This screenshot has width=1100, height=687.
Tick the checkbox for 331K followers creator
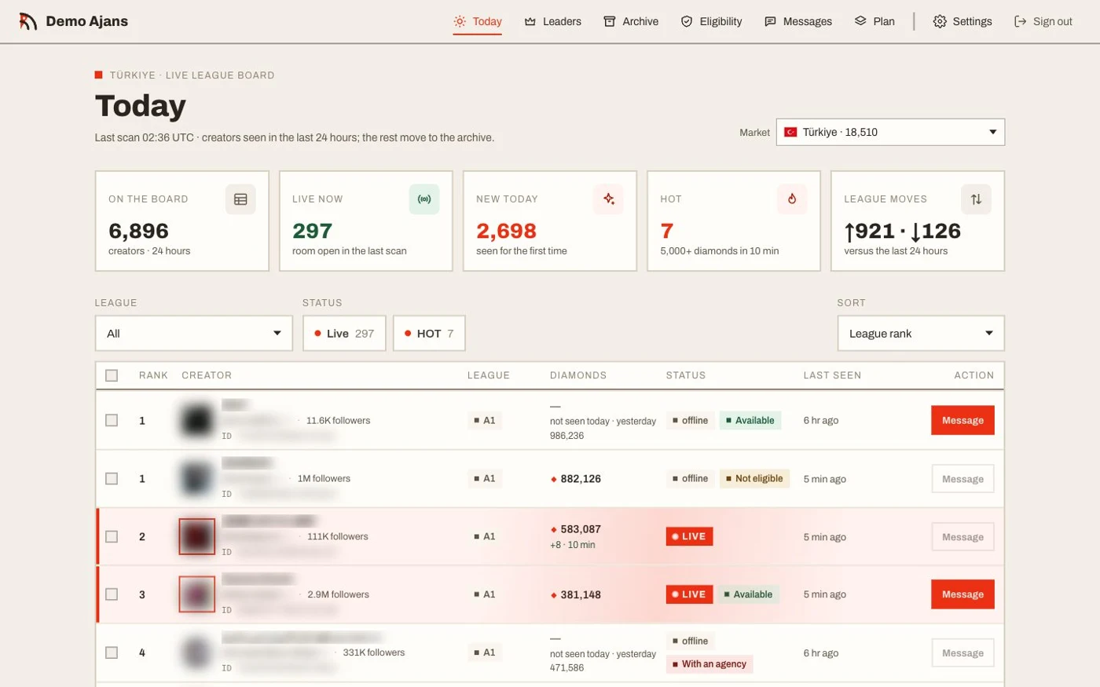[x=112, y=652]
